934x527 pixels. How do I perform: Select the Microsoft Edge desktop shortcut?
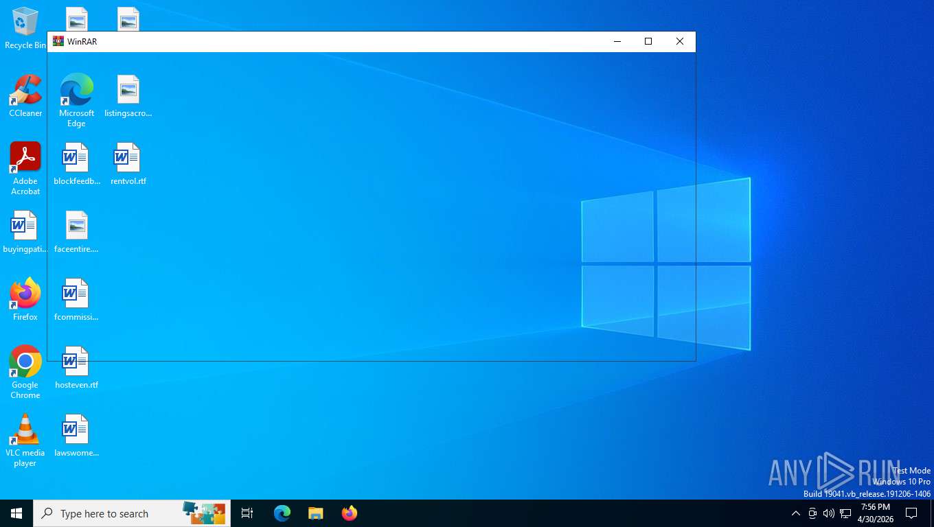click(x=76, y=101)
